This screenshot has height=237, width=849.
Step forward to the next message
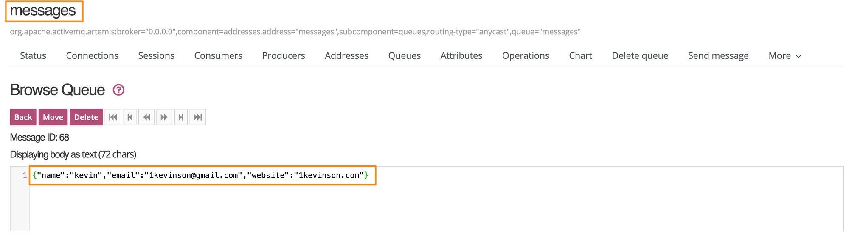coord(181,117)
